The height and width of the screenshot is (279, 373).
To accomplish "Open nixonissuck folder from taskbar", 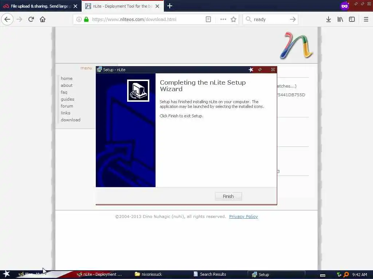I will pyautogui.click(x=149, y=275).
